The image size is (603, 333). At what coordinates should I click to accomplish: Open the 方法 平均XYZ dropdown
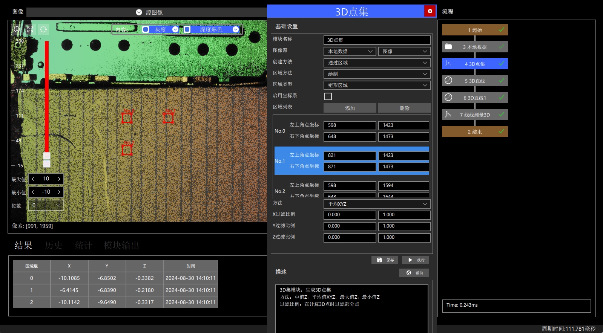(x=377, y=204)
